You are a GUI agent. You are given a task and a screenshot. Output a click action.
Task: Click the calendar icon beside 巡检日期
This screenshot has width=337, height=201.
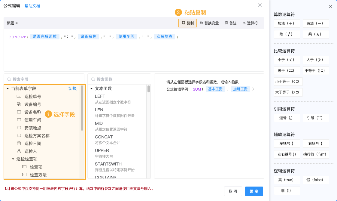19,143
